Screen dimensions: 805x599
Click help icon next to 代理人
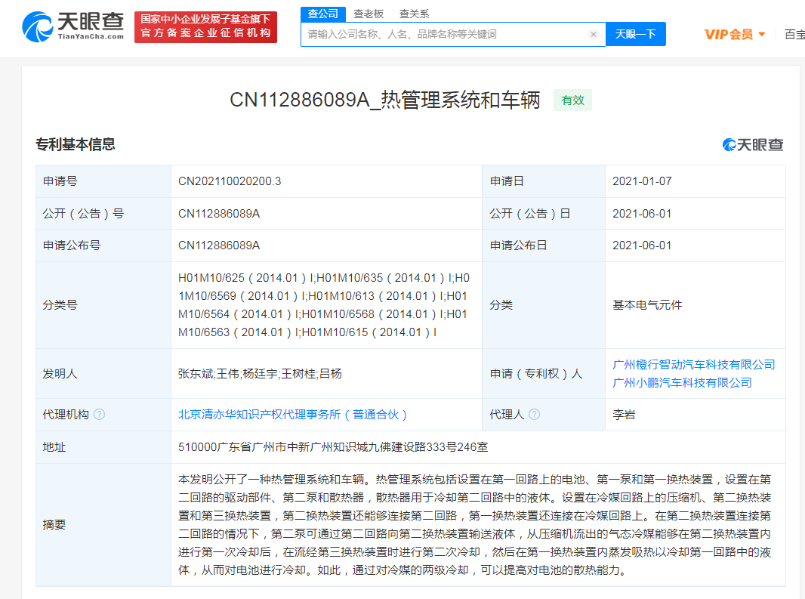534,415
